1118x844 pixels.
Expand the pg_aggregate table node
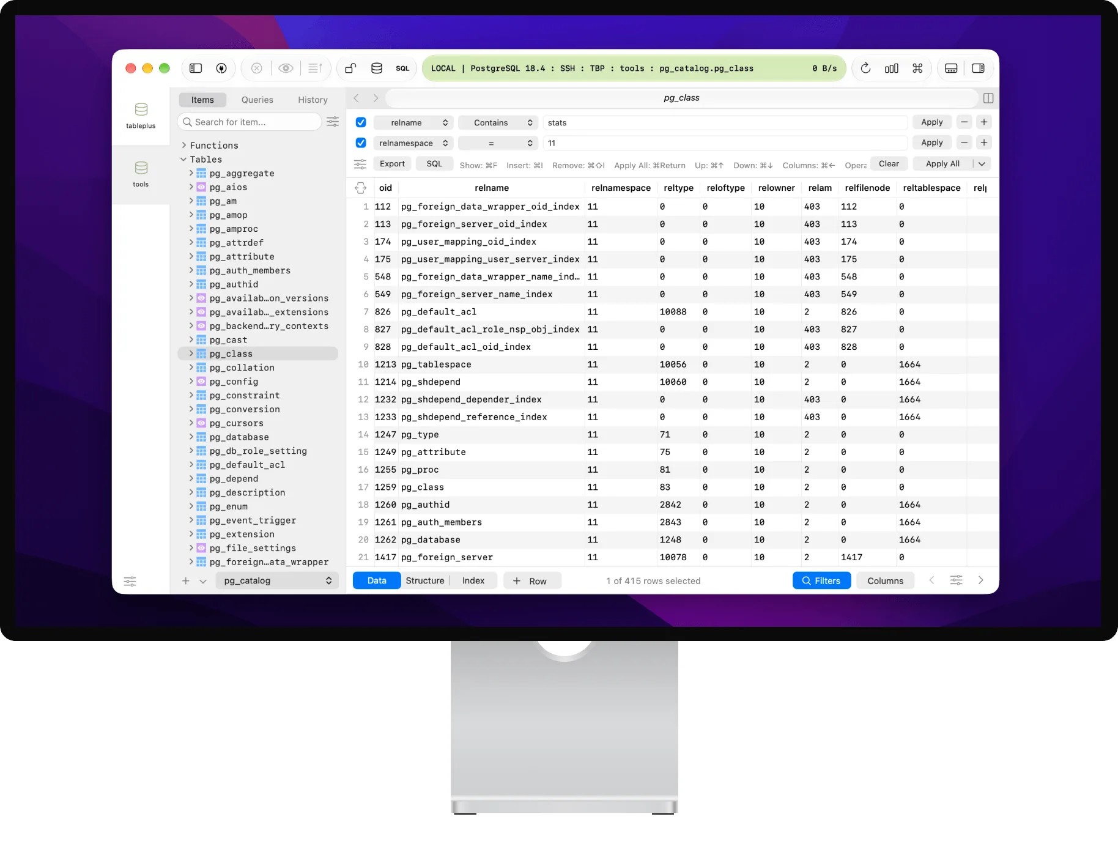[x=191, y=173]
